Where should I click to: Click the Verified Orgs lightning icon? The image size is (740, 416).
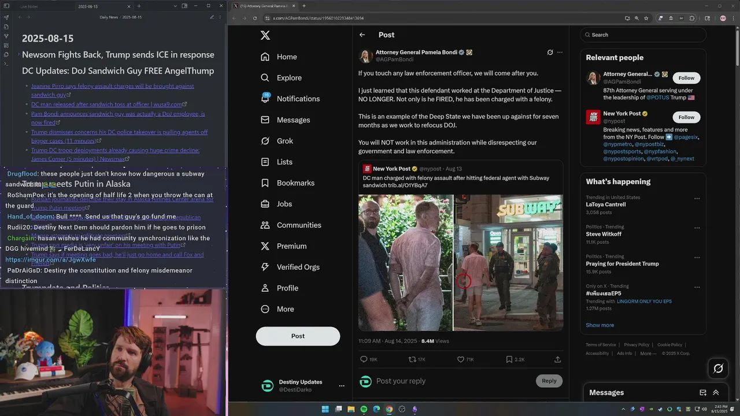265,267
